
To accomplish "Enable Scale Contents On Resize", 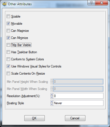I will tap(8, 74).
